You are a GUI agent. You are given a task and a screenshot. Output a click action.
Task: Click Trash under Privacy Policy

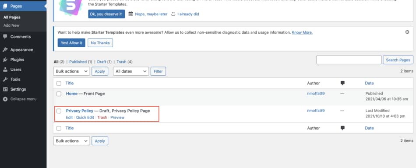(102, 117)
